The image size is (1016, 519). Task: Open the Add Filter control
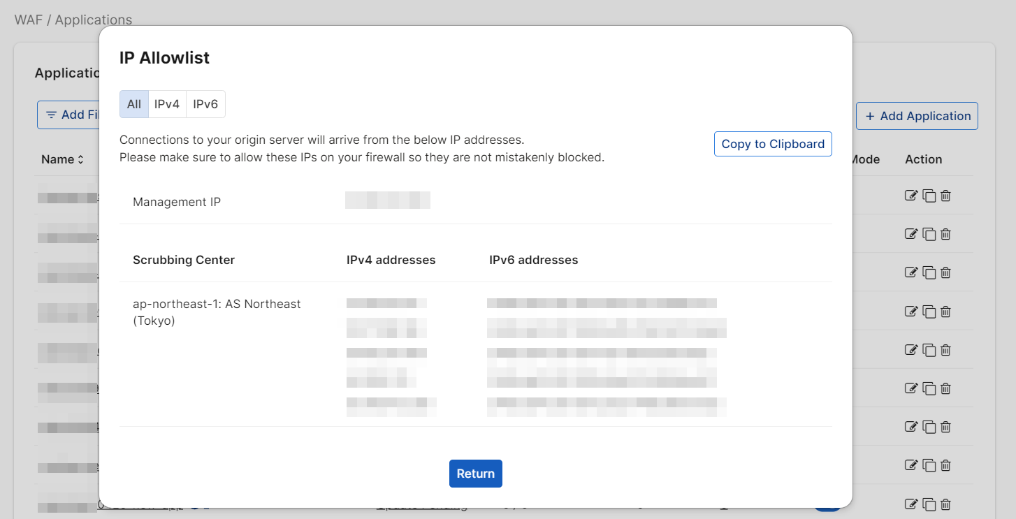coord(70,115)
